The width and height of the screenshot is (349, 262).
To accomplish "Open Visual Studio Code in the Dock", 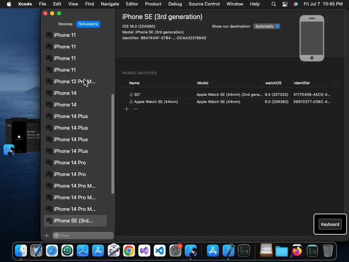I will 160,251.
